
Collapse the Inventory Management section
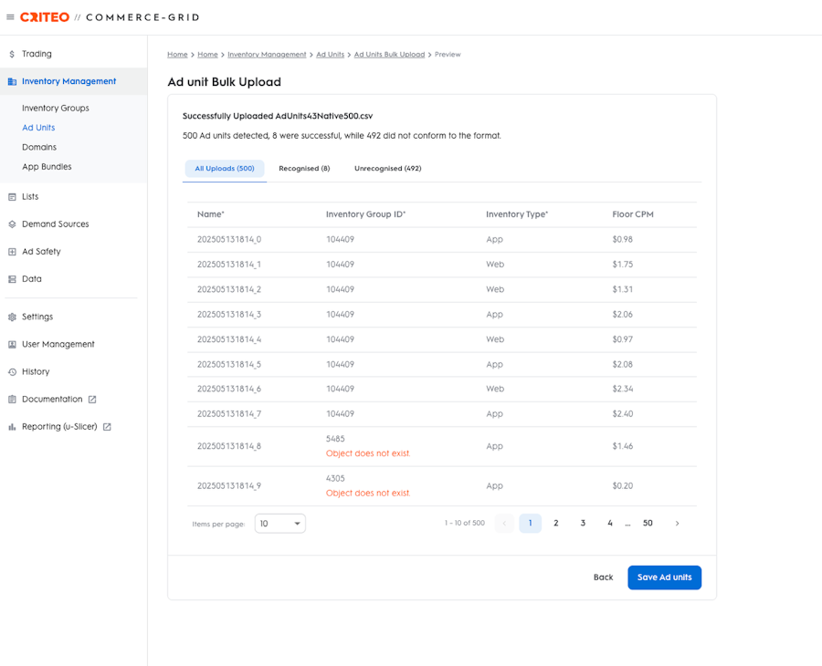[68, 81]
